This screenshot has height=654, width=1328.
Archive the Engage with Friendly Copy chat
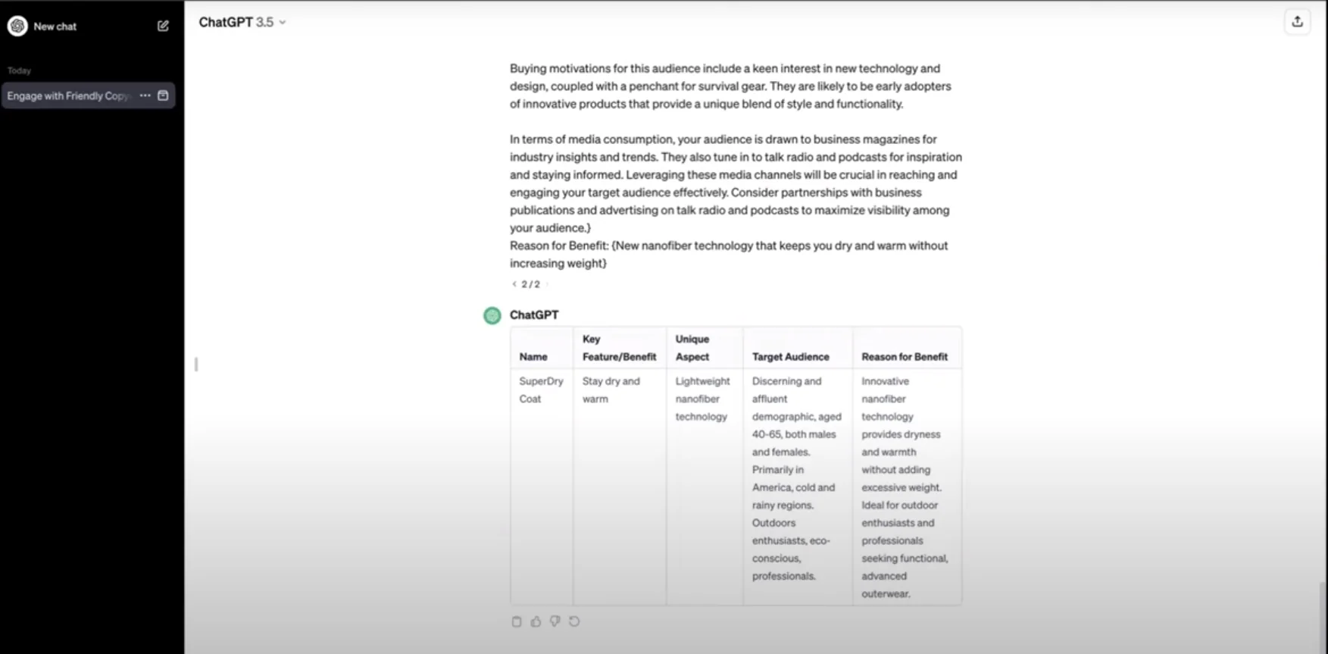pyautogui.click(x=163, y=95)
